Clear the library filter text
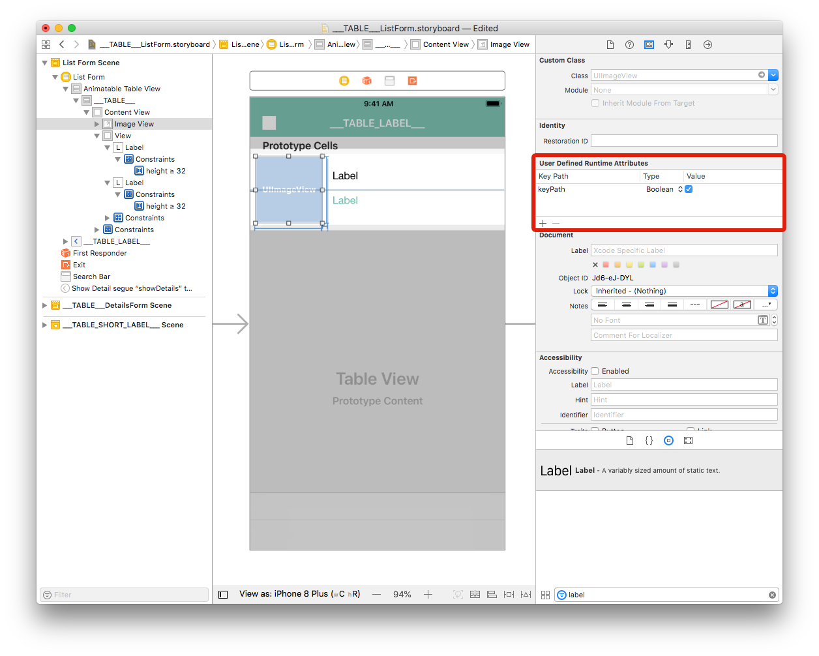819x656 pixels. (772, 595)
